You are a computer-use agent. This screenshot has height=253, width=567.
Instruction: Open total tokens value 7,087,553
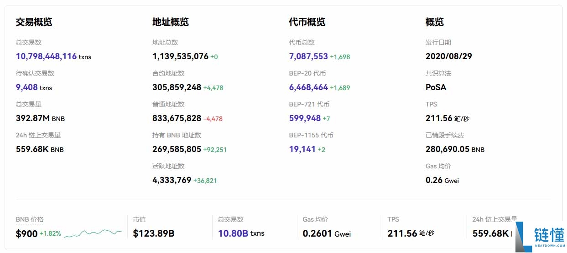coord(308,56)
